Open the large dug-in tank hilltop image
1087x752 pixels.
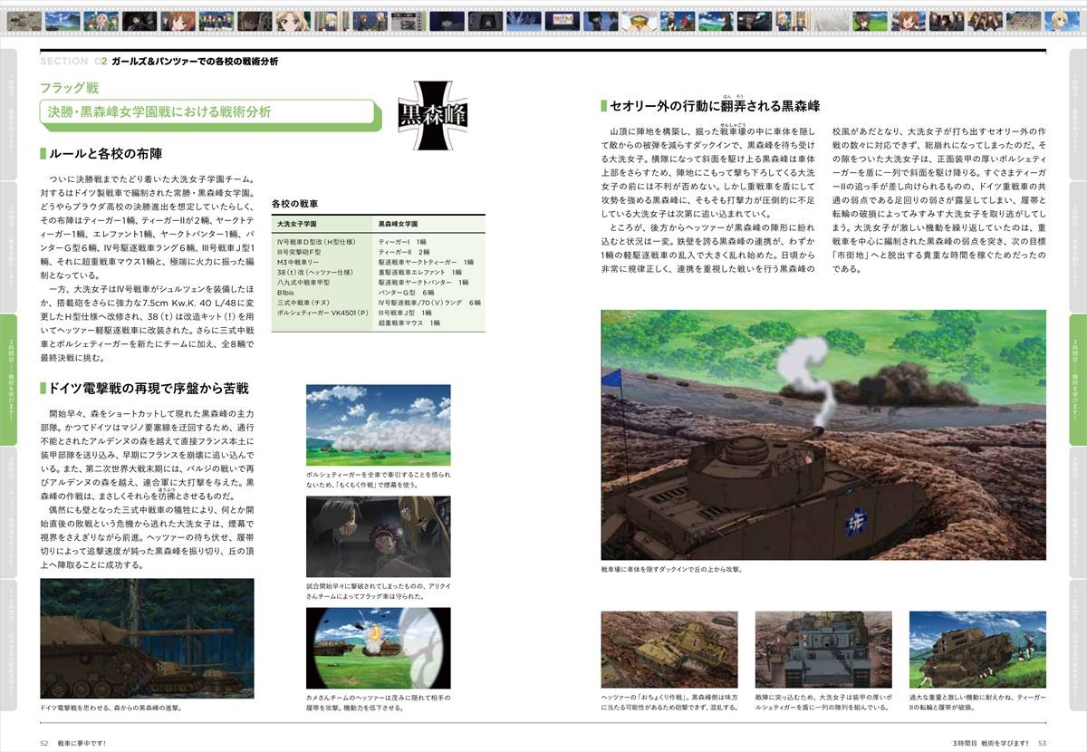click(x=823, y=435)
